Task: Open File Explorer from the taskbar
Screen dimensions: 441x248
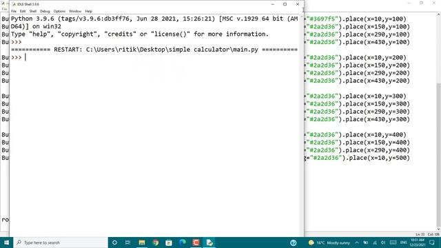Action: click(x=142, y=242)
